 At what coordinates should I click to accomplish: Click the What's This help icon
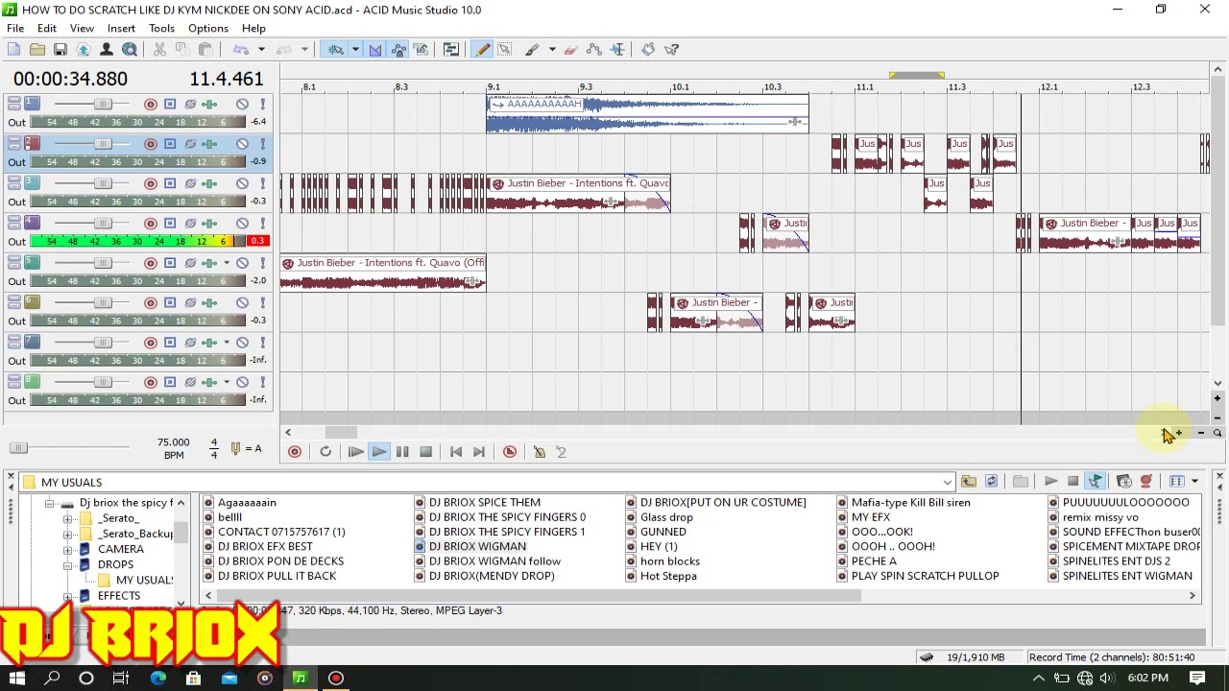click(x=672, y=49)
